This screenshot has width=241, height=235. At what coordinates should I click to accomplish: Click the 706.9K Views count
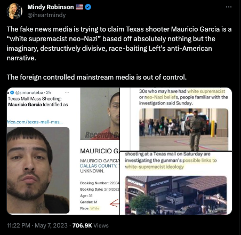[91, 225]
